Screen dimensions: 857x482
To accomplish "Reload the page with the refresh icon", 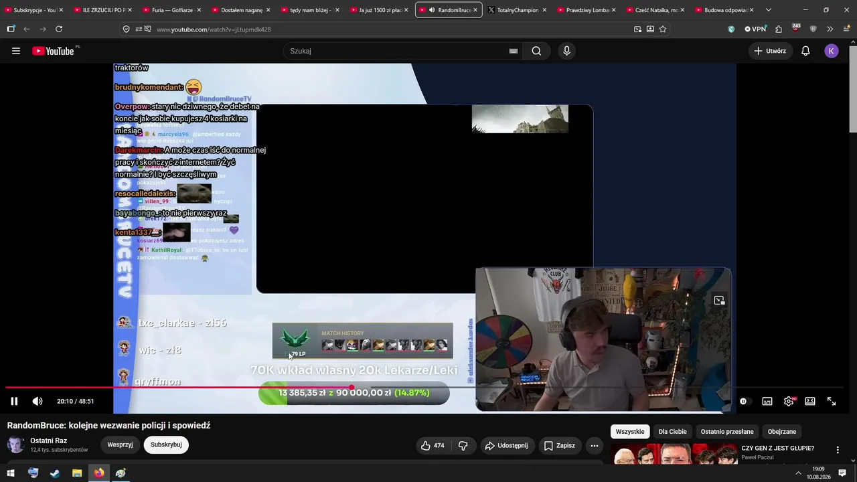I will tap(59, 29).
